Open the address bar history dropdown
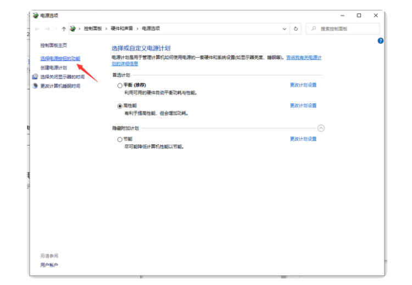Screen dimensions: 412x285 point(285,29)
